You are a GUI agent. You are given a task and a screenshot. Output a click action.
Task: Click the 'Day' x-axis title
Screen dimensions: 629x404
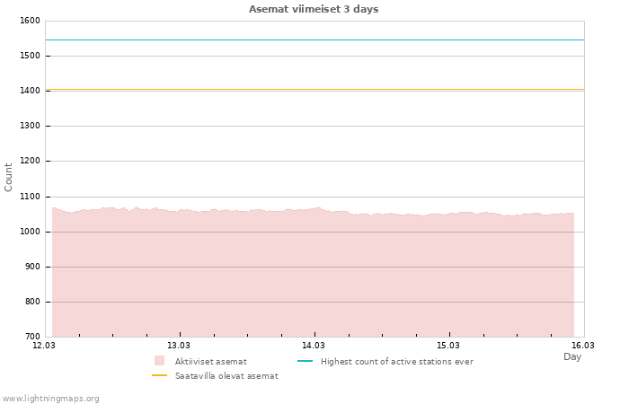pyautogui.click(x=572, y=356)
